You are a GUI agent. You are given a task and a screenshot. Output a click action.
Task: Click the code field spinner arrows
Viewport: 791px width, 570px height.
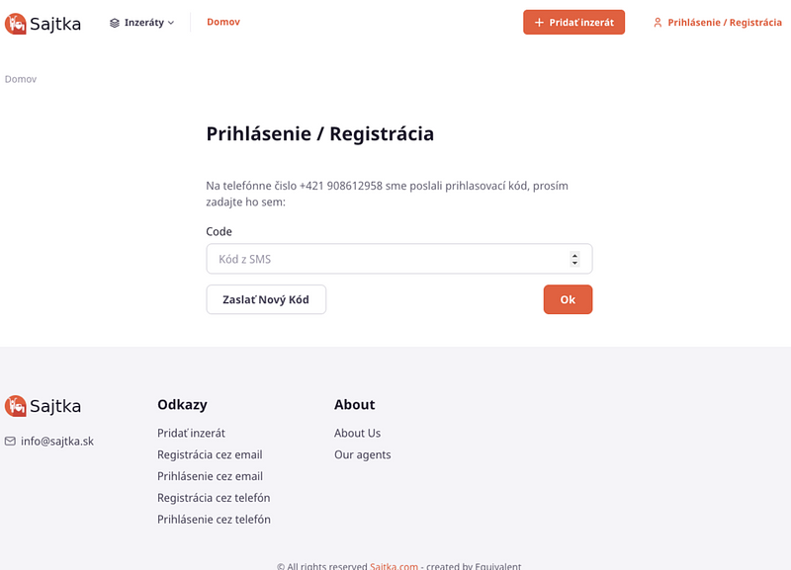pos(574,259)
